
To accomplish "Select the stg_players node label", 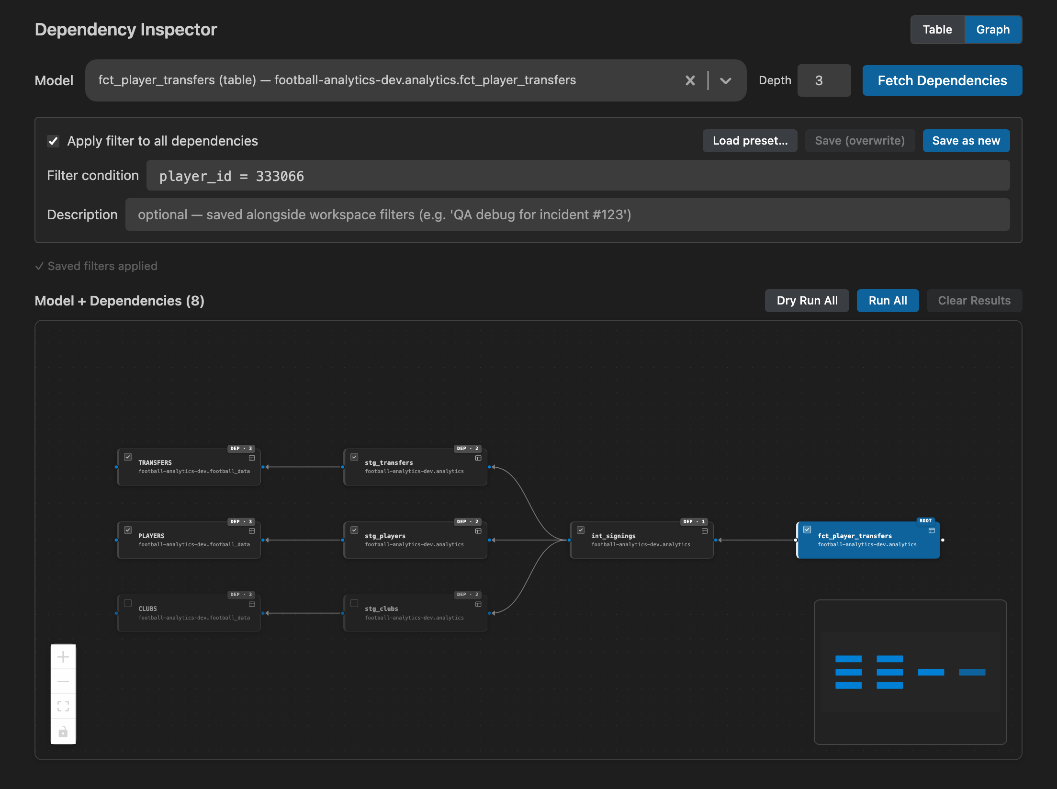I will pos(385,536).
